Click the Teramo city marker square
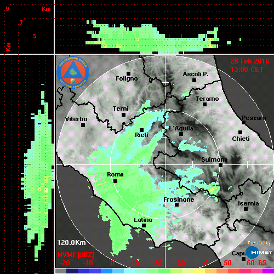This screenshot has width=274, height=274. click(204, 104)
